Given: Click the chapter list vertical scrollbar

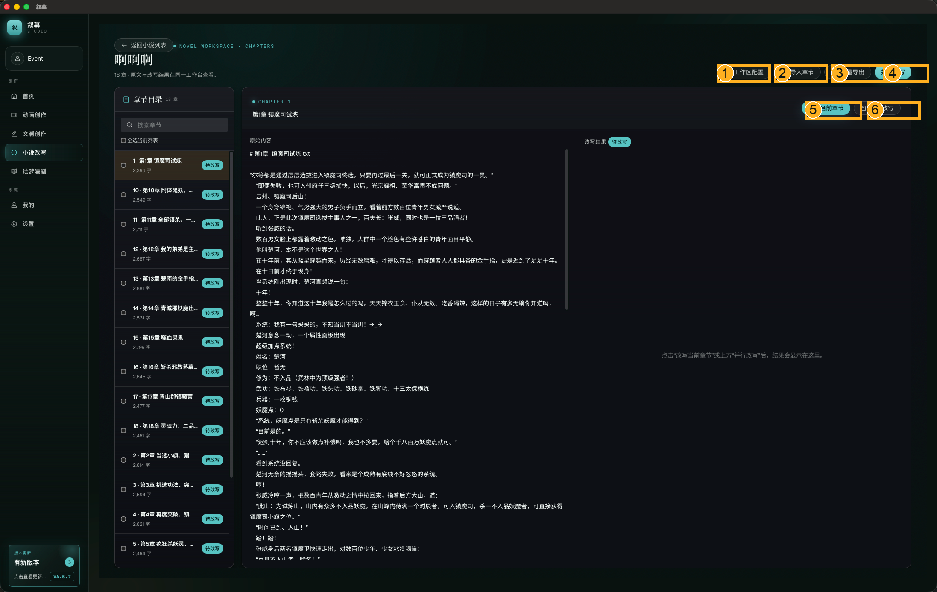Looking at the screenshot, I should pos(231,314).
